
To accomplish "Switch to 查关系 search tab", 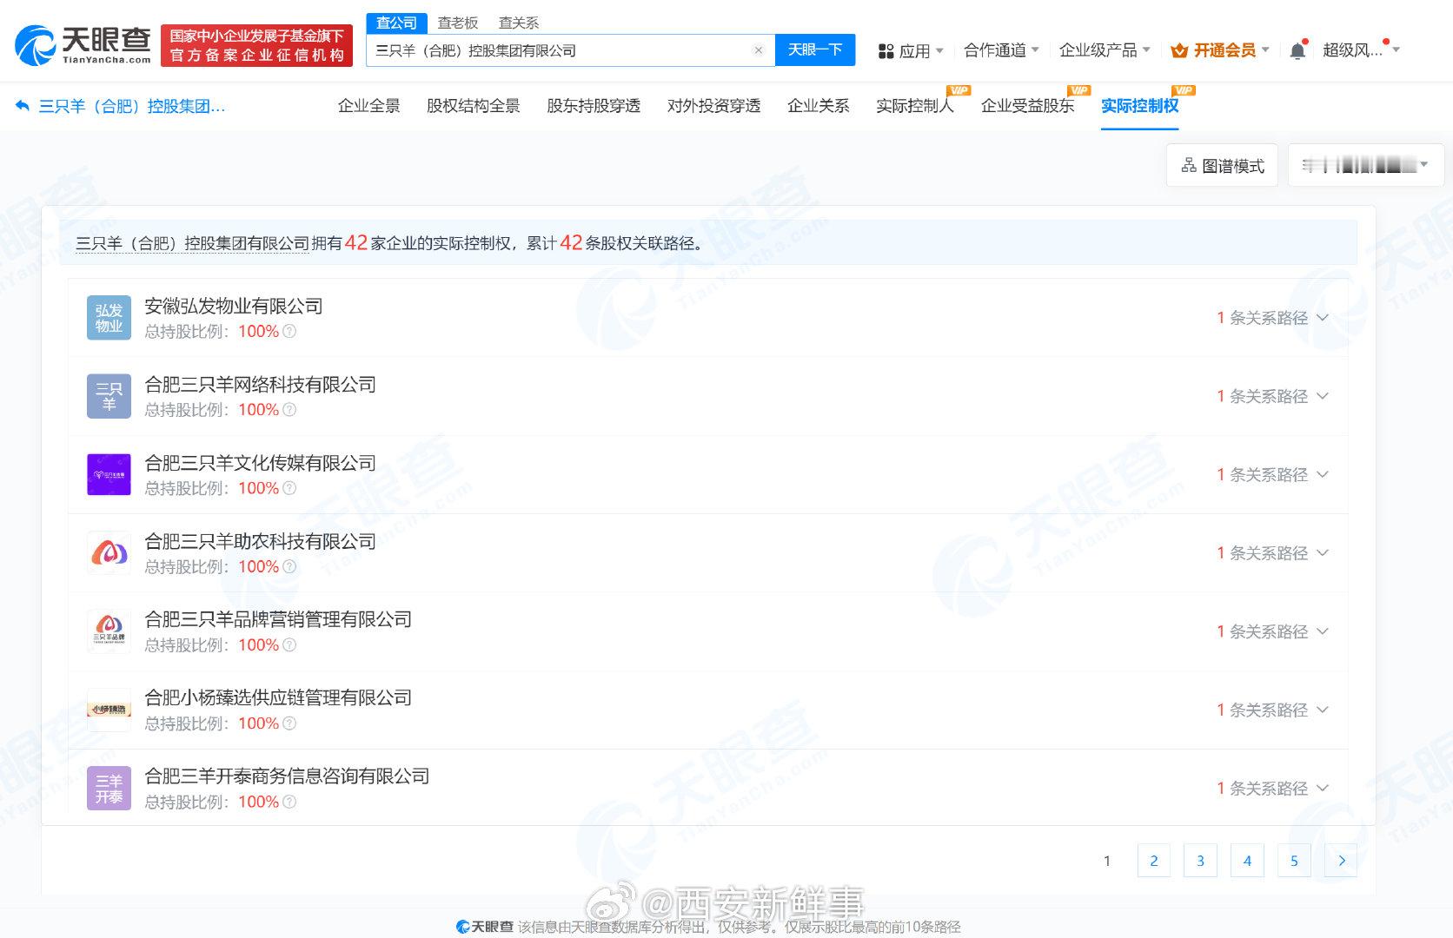I will 519,23.
